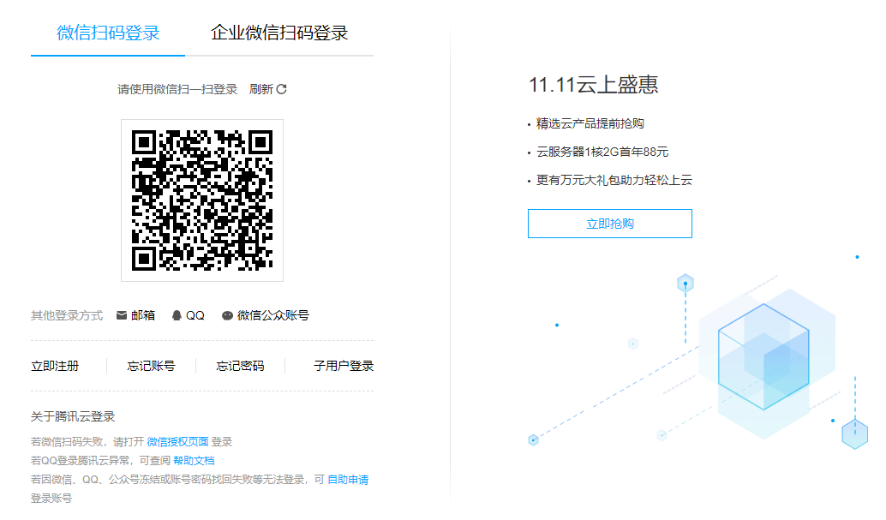Switch to 企业微信扫码登录 tab
Screen dimensions: 886x520
tap(279, 33)
